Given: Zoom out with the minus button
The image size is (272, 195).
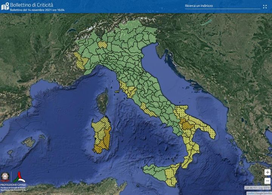Looking at the screenshot, I should [x=267, y=180].
